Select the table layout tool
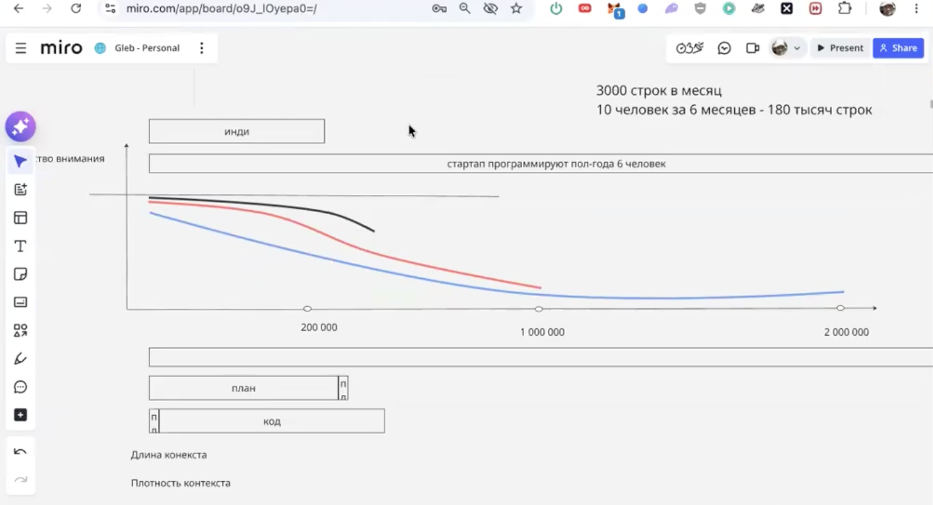The width and height of the screenshot is (933, 505). pyautogui.click(x=20, y=218)
